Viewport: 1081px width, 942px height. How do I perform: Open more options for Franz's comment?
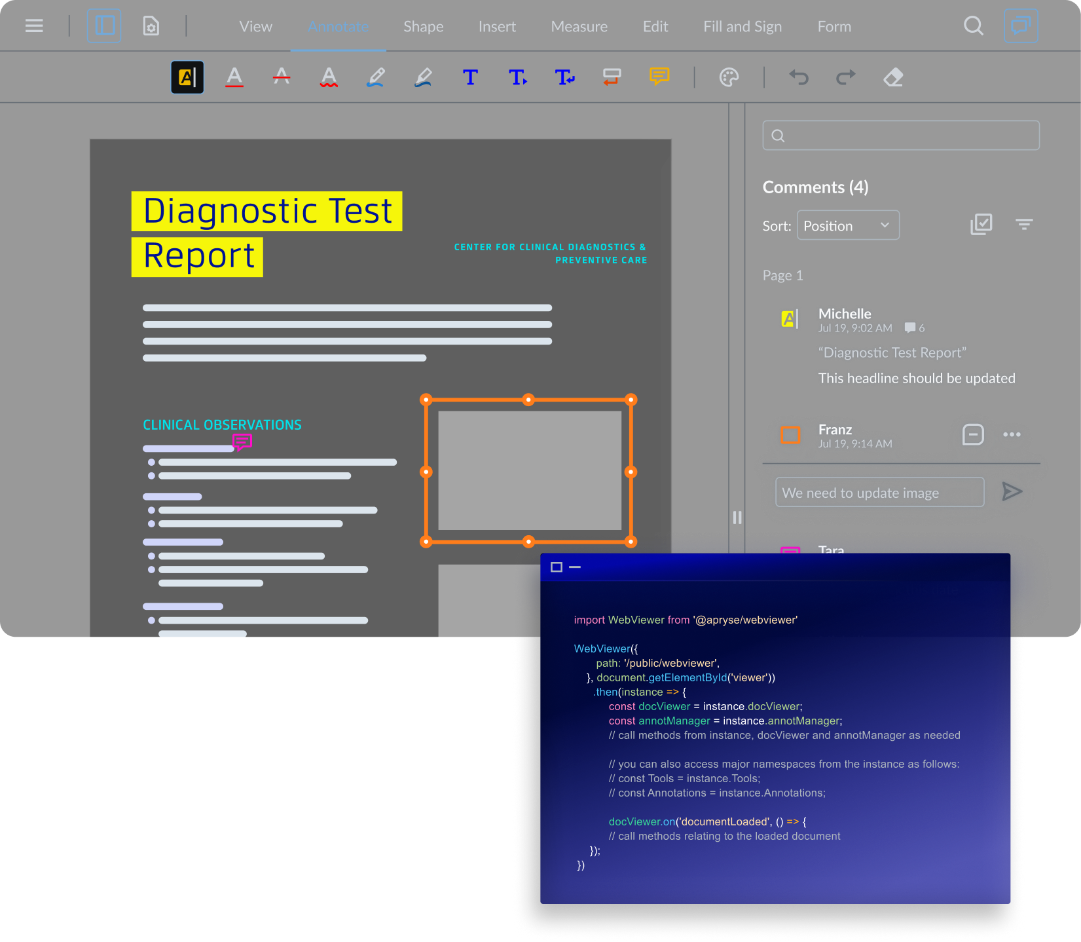(x=1012, y=434)
